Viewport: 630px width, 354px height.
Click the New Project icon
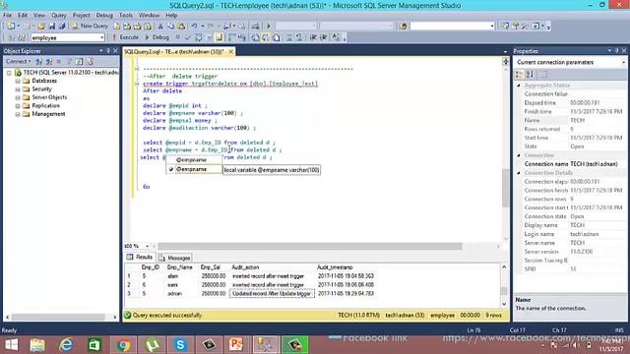click(11, 27)
